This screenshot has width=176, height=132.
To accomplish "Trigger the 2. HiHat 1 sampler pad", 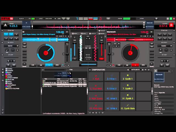I will pos(112,77).
